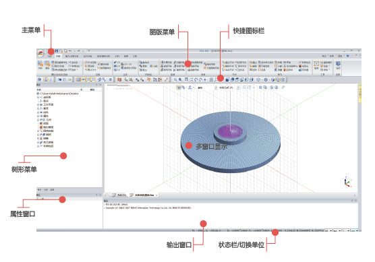Viewport: 375px width, 262px height.
Task: Click the search magnifier in the tree panel header
Action: click(x=82, y=90)
